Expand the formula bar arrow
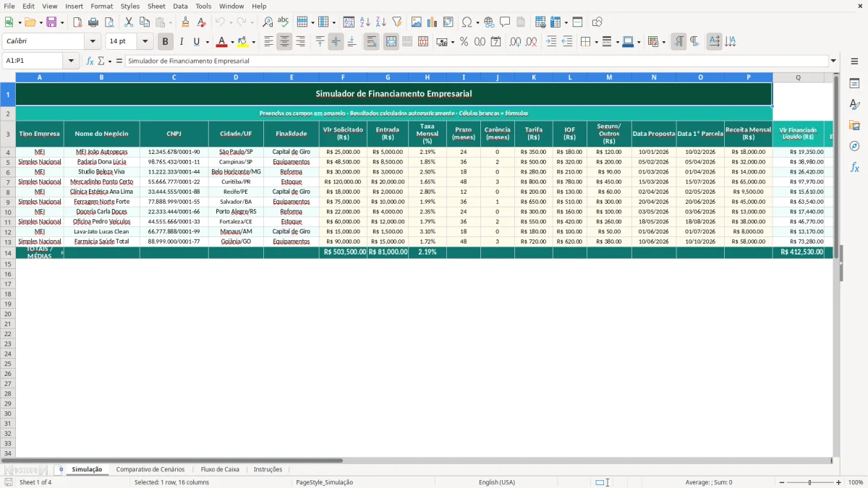The height and width of the screenshot is (488, 868). (833, 61)
